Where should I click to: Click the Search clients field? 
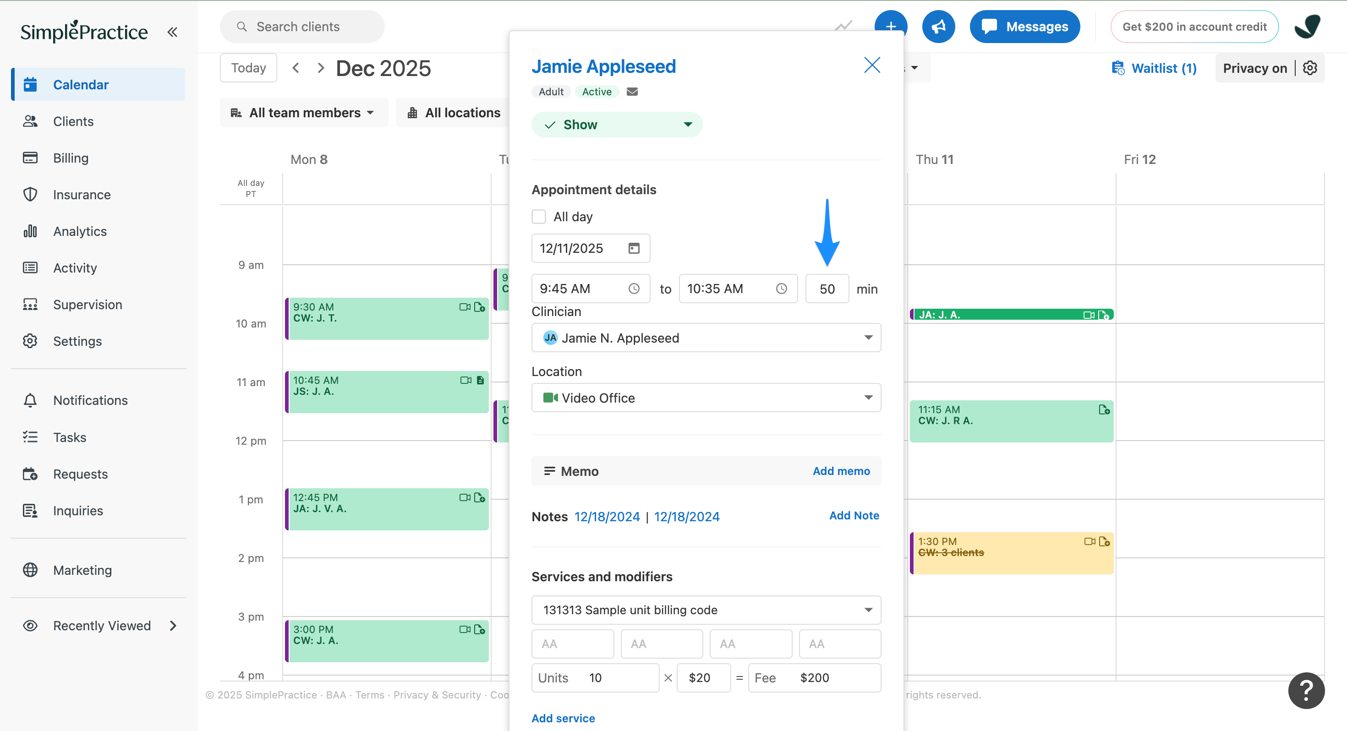(302, 27)
